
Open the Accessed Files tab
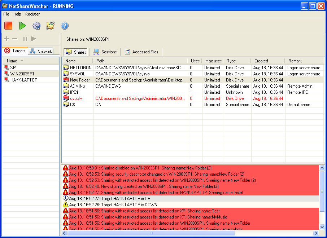pyautogui.click(x=141, y=52)
